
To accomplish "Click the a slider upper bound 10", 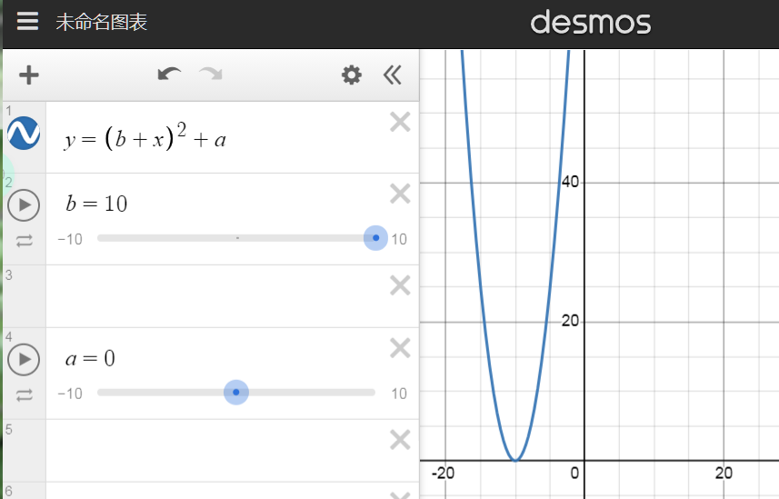I will pos(399,394).
